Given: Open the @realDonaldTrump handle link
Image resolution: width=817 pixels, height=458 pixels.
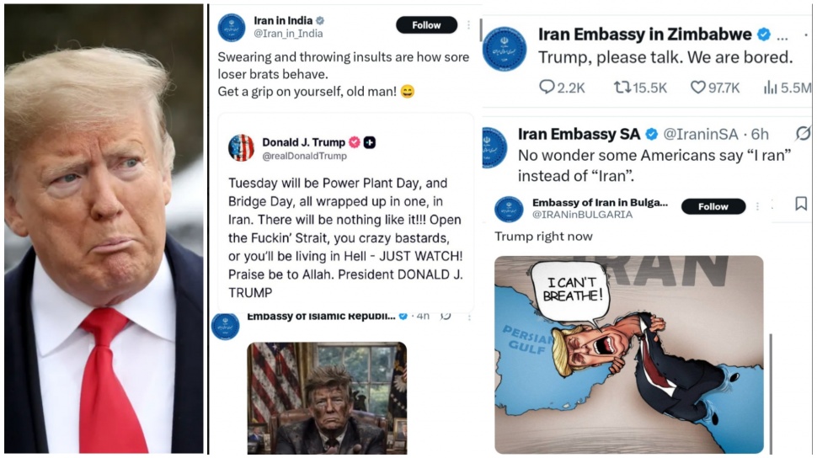Looking at the screenshot, I should (304, 156).
